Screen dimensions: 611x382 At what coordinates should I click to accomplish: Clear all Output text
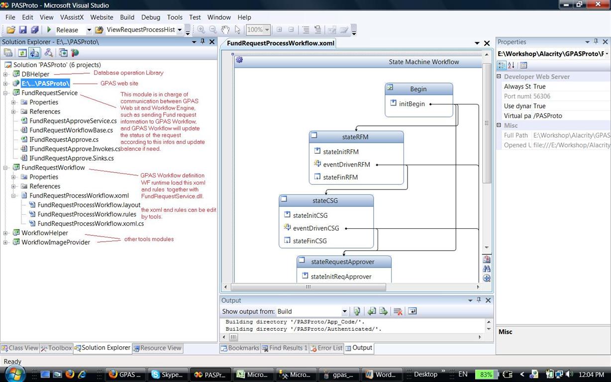tap(398, 311)
